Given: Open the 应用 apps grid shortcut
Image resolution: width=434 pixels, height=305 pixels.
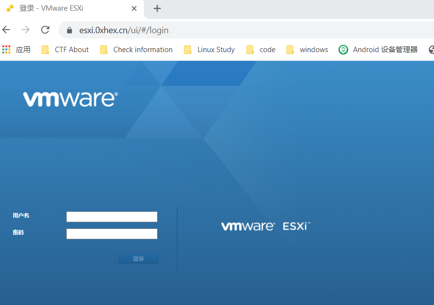Looking at the screenshot, I should [17, 50].
